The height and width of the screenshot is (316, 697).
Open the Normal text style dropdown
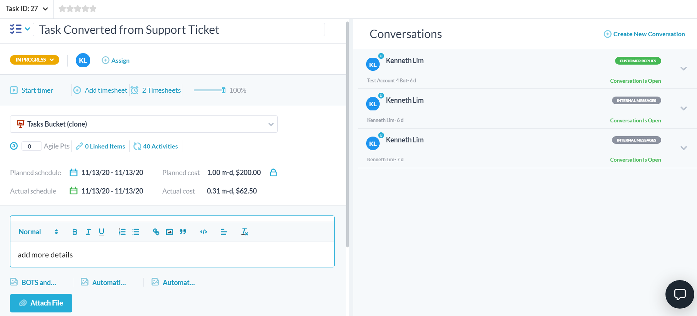(38, 232)
